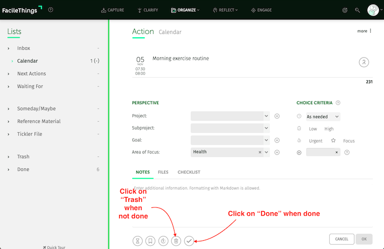Click the bookmark icon in bottom toolbar

point(150,241)
